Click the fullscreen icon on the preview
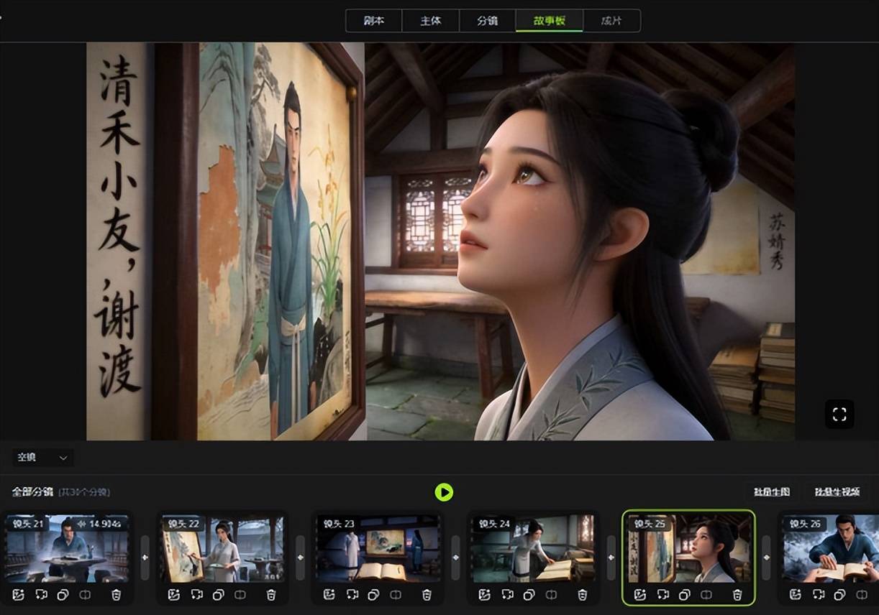879x615 pixels. click(x=839, y=414)
